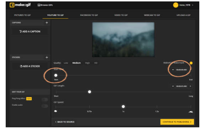This screenshot has width=205, height=128.
Task: Click the rabbit fast-speed icon
Action: (191, 112)
